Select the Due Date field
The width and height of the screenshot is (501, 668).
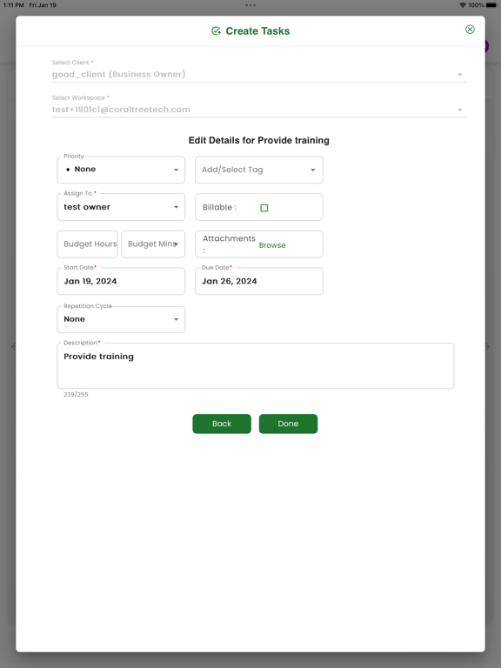259,281
